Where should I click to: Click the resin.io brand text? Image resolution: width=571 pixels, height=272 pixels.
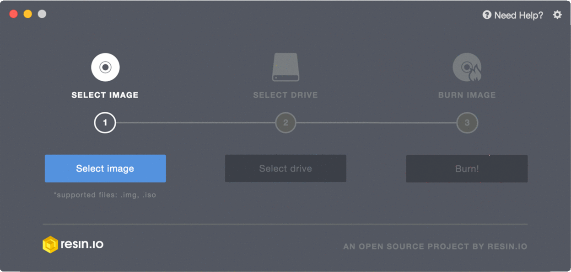click(x=82, y=244)
